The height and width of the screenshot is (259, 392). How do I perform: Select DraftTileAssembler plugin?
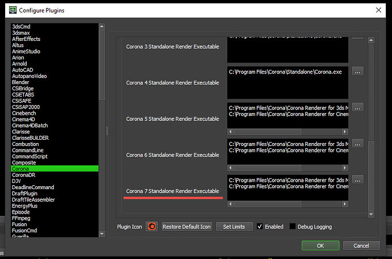55,200
